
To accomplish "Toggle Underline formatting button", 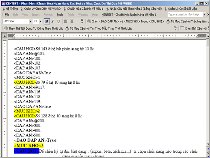I will pos(58,22).
